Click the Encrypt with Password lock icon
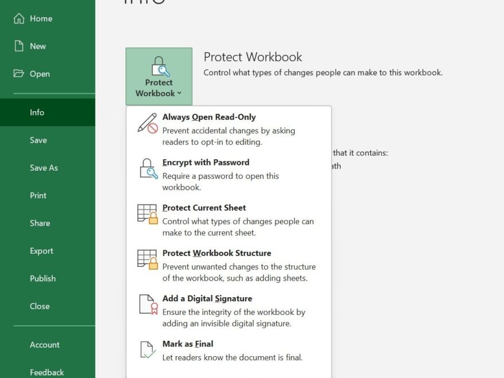Viewport: 504px width, 378px height. [148, 169]
